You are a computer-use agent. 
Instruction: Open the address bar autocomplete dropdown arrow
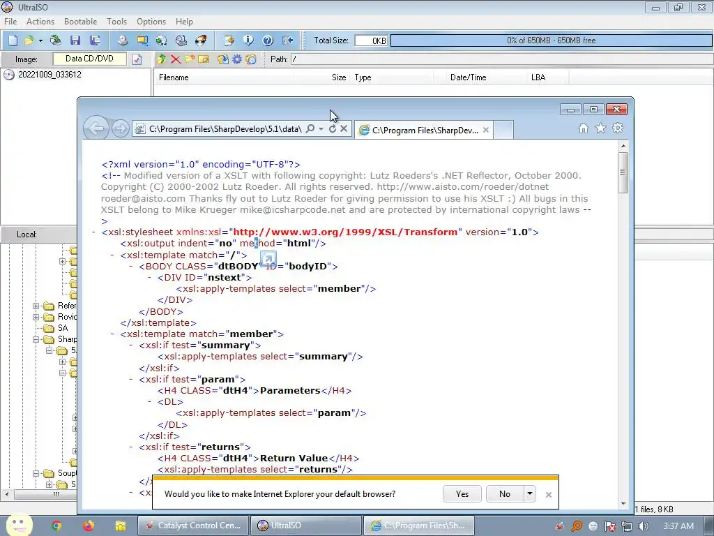(x=321, y=129)
